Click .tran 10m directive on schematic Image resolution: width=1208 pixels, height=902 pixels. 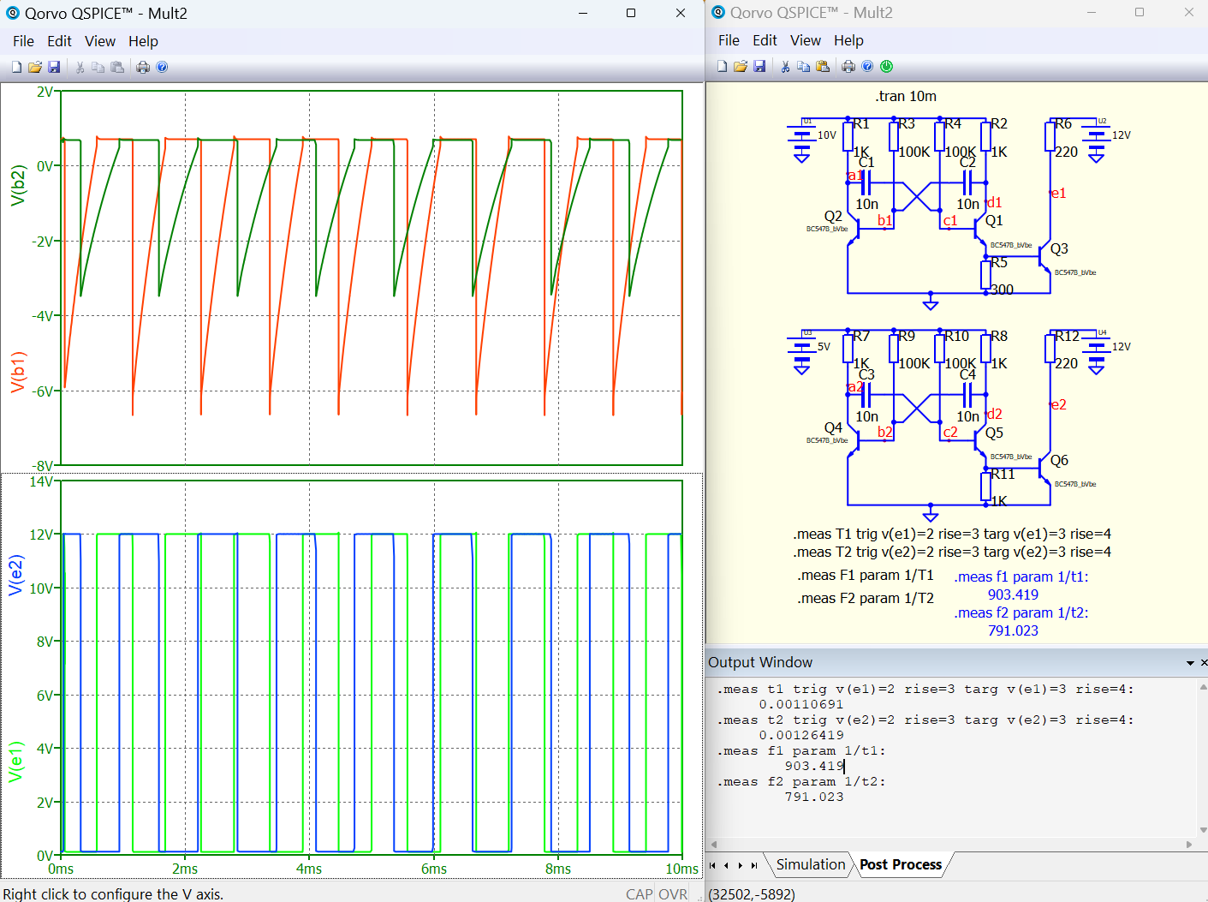906,96
